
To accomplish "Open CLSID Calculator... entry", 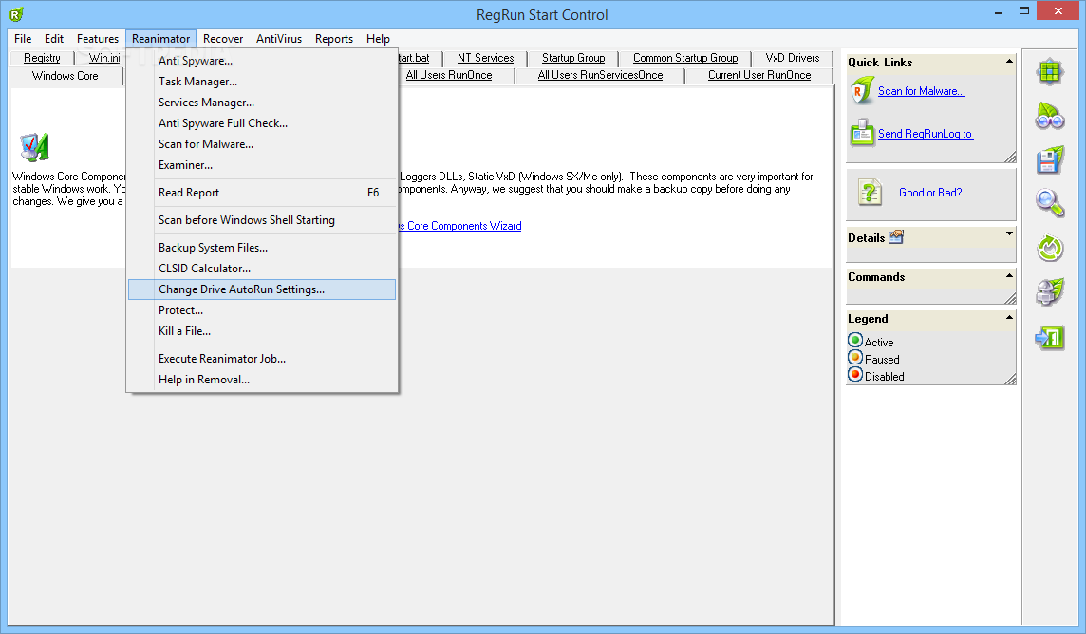I will tap(262, 269).
